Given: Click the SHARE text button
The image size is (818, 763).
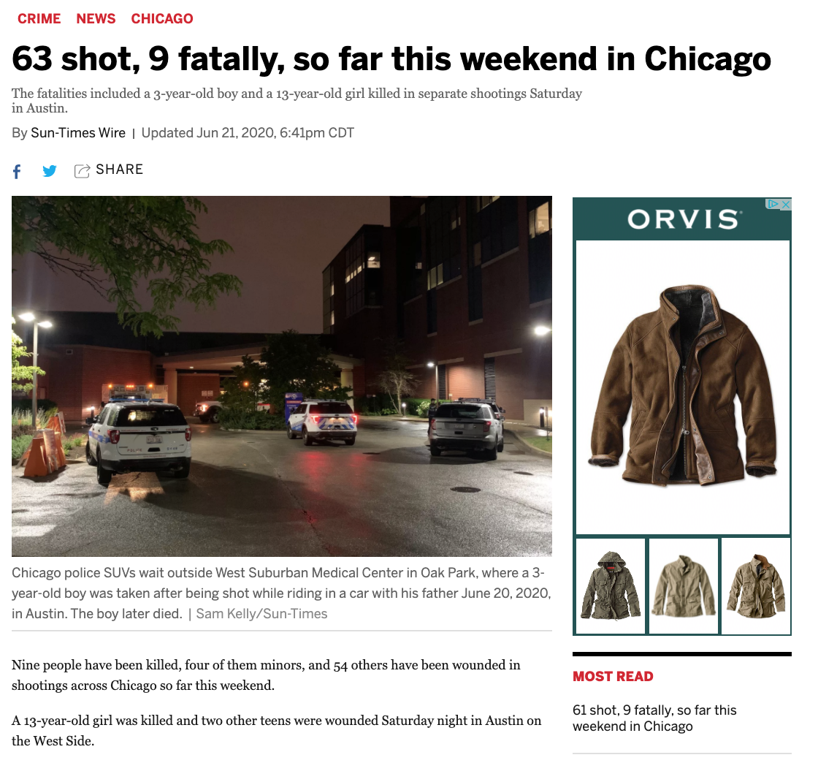Looking at the screenshot, I should click(120, 170).
